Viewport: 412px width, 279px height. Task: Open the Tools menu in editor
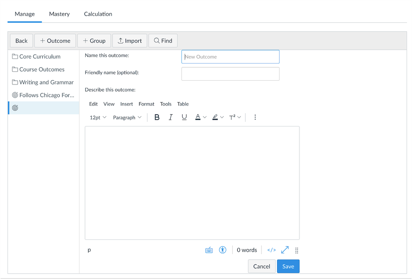tap(165, 104)
